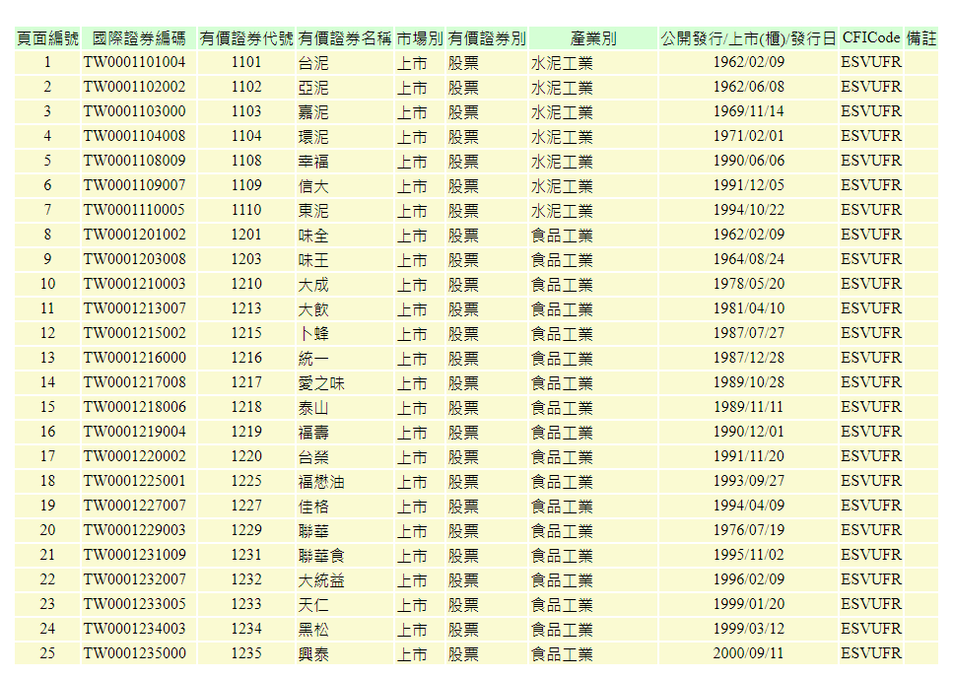Click security code 1216
The height and width of the screenshot is (677, 953).
246,358
